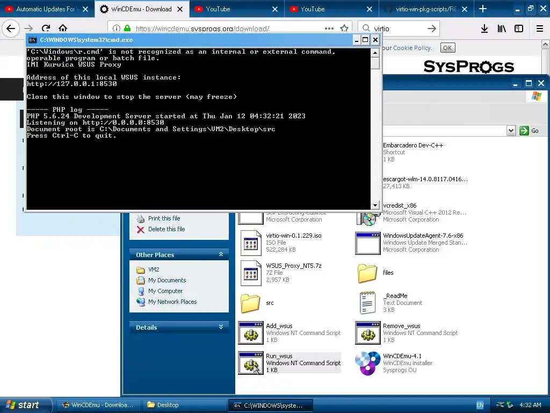Select the files folder icon
Viewport: 550px width, 413px height.
[367, 273]
